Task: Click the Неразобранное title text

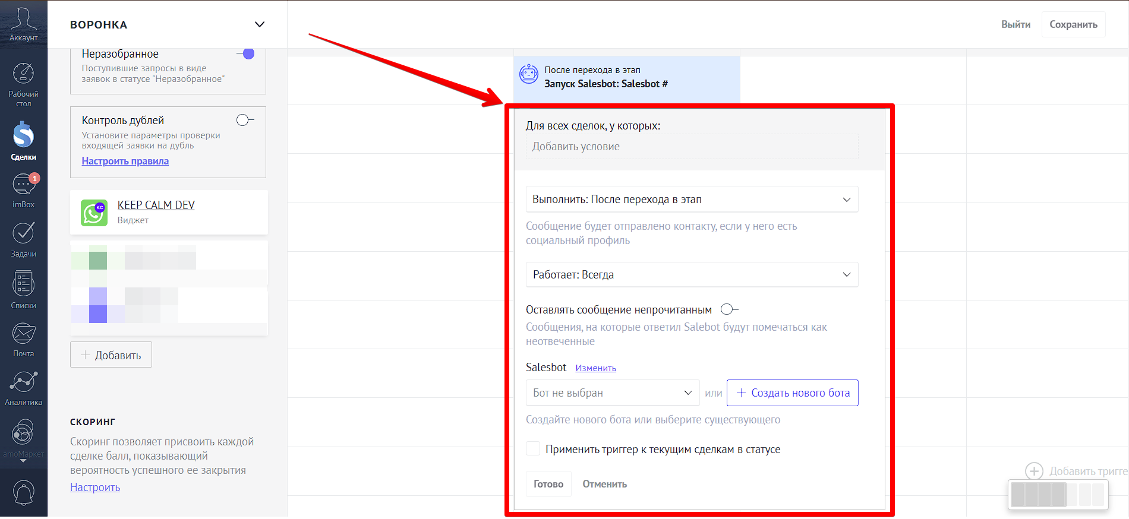Action: pyautogui.click(x=120, y=54)
